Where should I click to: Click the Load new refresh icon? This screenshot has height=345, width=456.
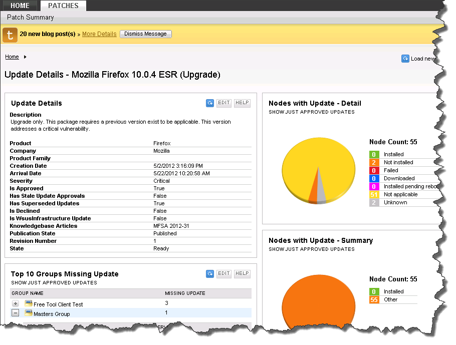pyautogui.click(x=405, y=59)
